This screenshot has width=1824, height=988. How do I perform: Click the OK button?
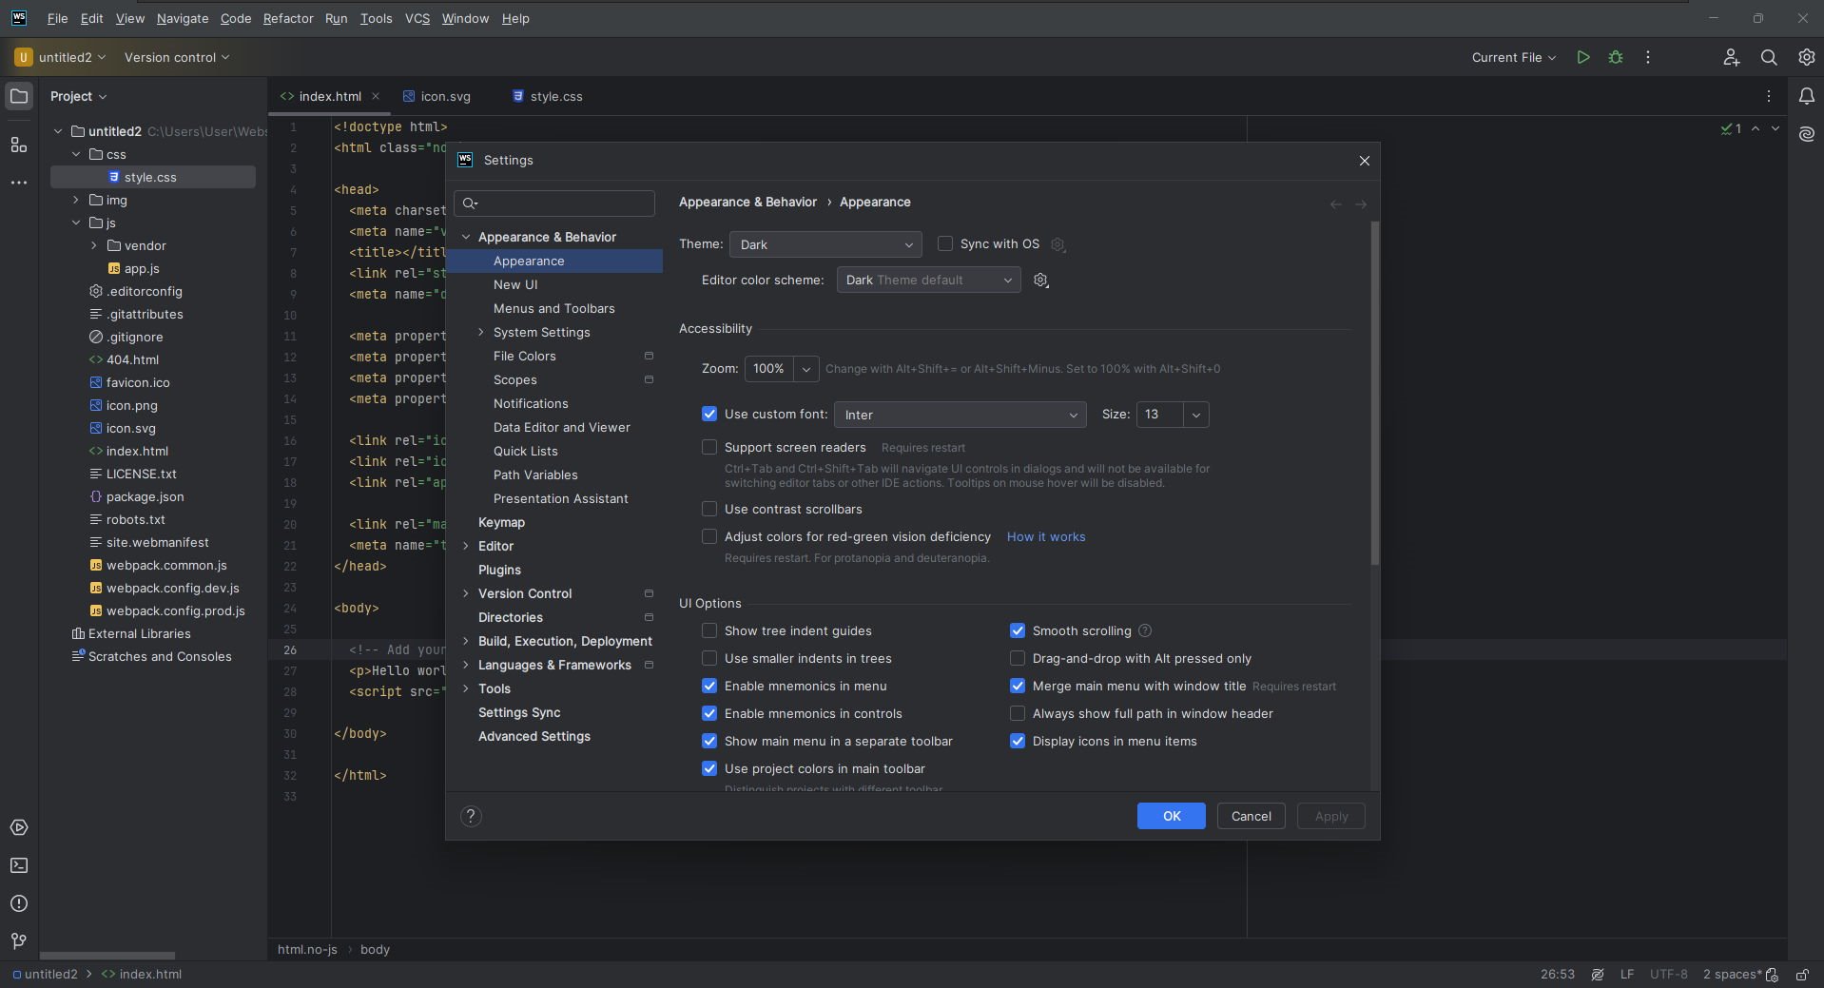click(1172, 816)
